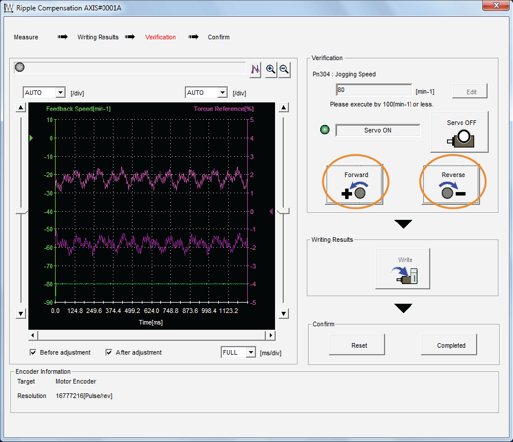The image size is (513, 442).
Task: Click the graph cursor tool icon
Action: (x=255, y=69)
